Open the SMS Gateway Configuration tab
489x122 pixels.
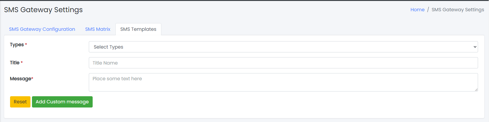pos(42,29)
